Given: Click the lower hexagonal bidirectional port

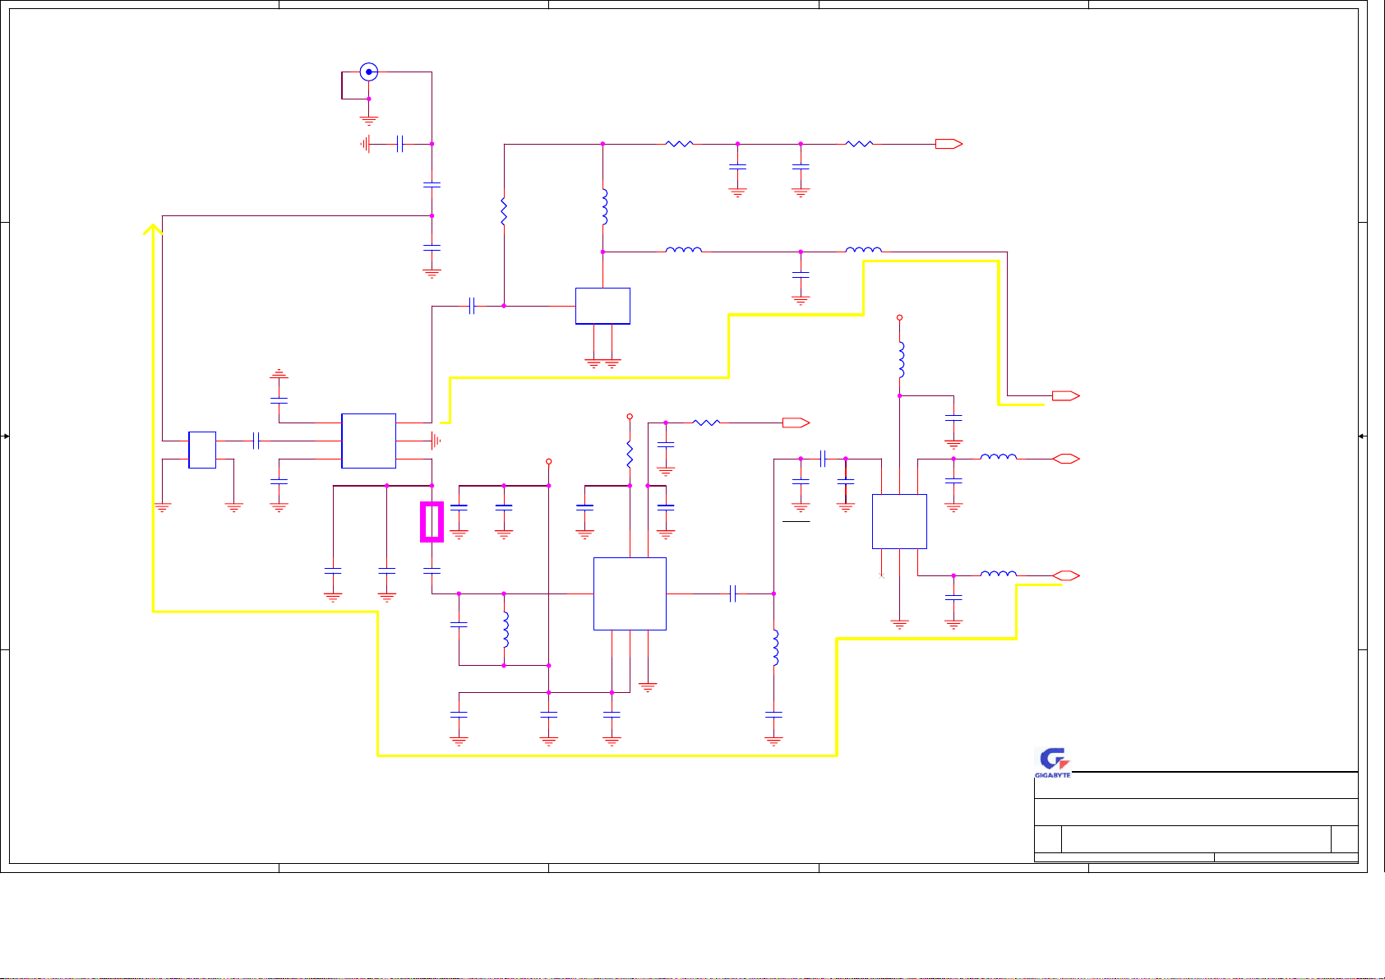Looking at the screenshot, I should pos(1066,575).
